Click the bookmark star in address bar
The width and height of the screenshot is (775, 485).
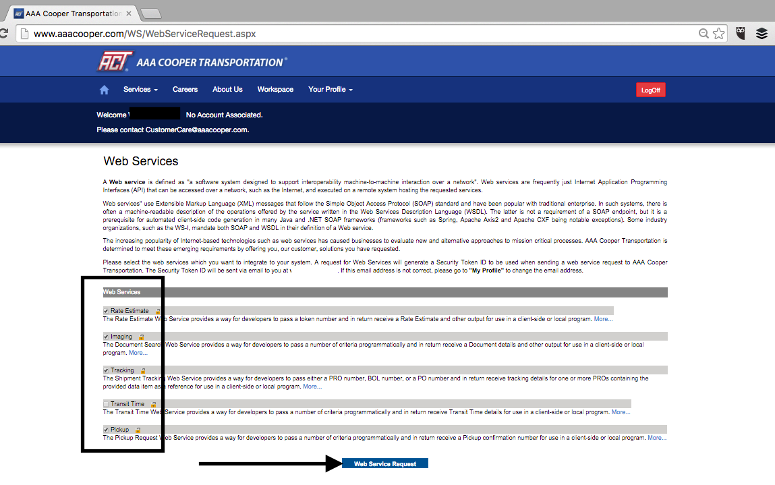point(718,33)
